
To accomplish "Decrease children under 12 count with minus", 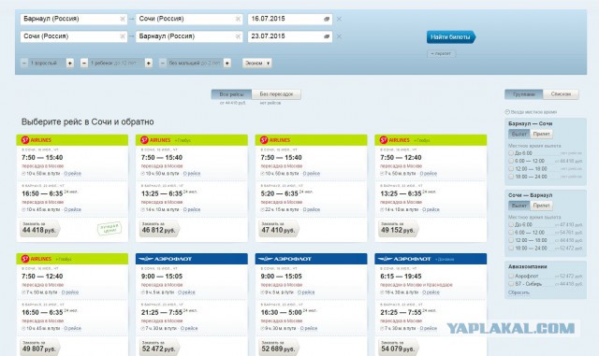I will [84, 63].
